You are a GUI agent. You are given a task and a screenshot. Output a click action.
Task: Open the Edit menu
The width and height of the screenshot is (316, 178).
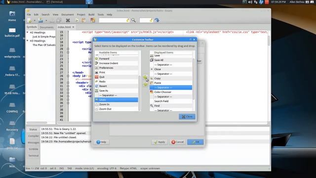click(36, 14)
